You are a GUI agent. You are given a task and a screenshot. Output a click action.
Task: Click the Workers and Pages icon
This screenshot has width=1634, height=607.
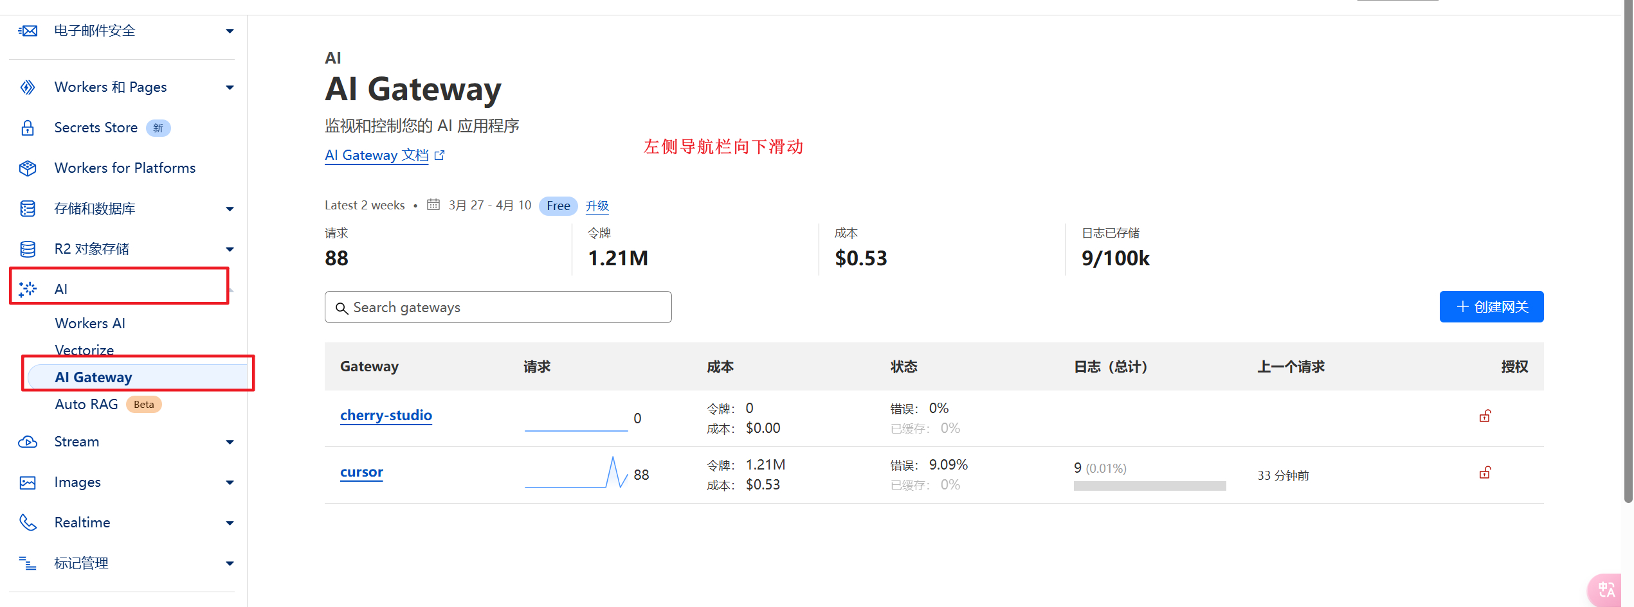[x=28, y=87]
